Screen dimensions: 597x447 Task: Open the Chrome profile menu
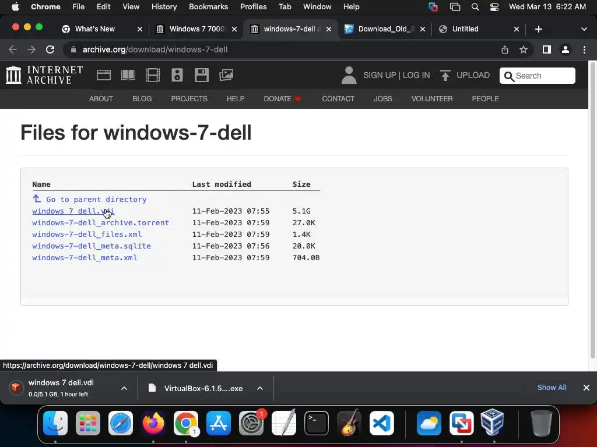pyautogui.click(x=566, y=49)
